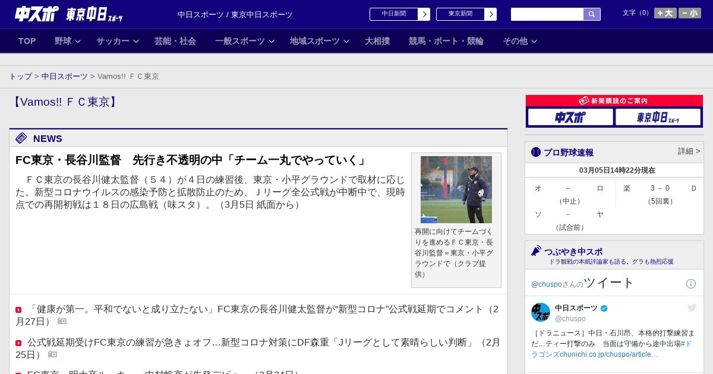Open chunichi.co.jp/chuspo/article tweet link
This screenshot has width=713, height=374.
[x=609, y=354]
